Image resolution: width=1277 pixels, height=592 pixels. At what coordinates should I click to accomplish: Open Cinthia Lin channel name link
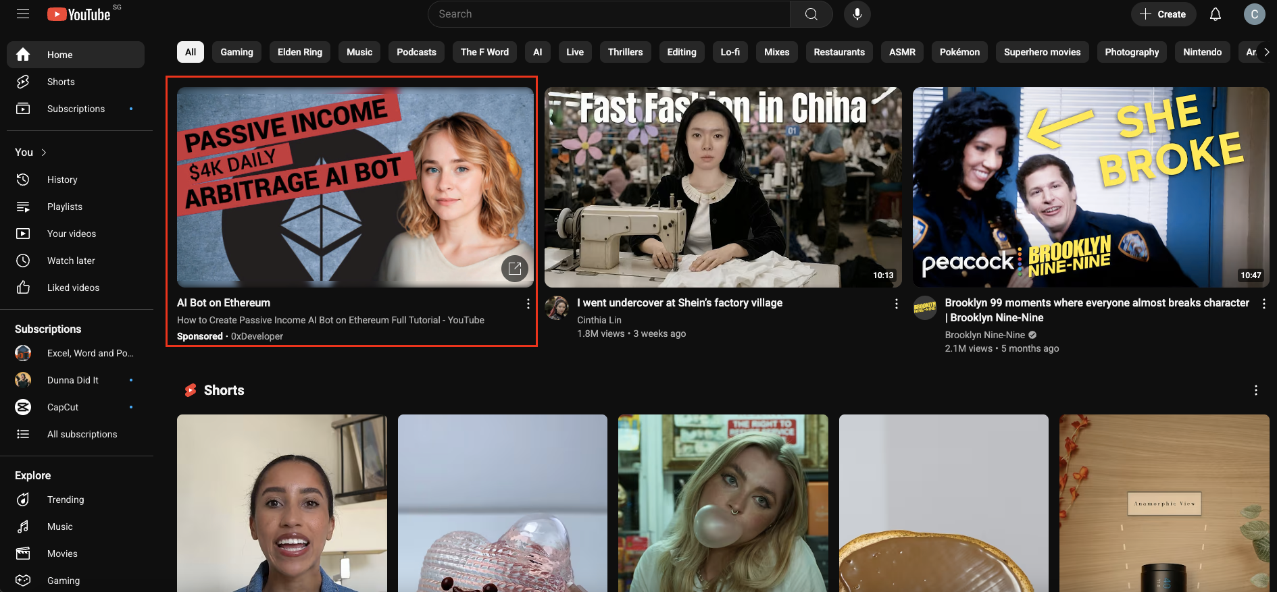tap(599, 320)
